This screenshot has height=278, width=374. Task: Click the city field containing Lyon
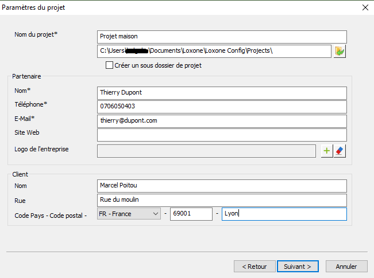(x=284, y=214)
